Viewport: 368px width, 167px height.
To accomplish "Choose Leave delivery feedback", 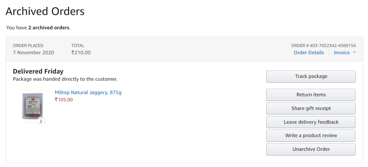I will (311, 122).
